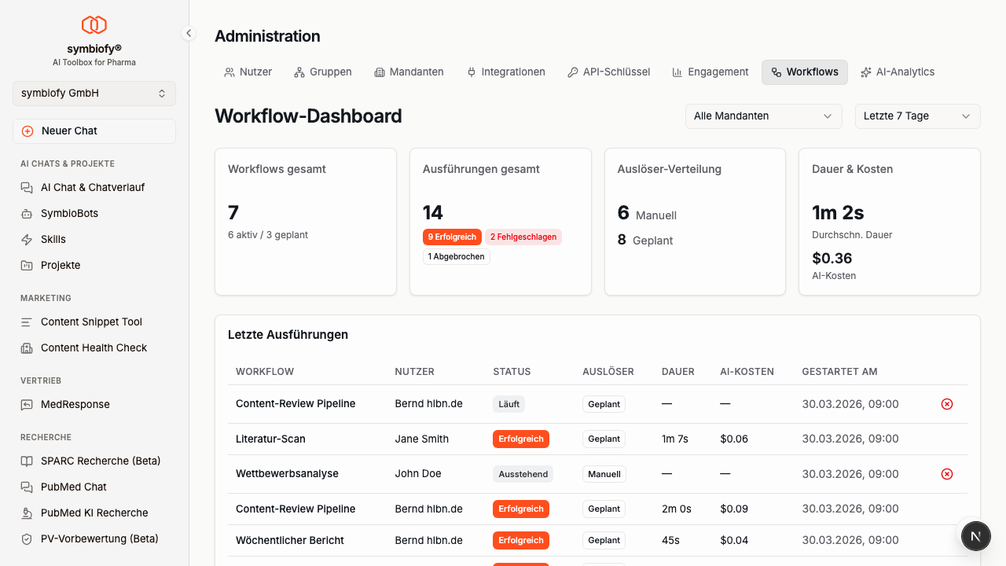
Task: Collapse the sidebar with the chevron arrow
Action: point(189,33)
